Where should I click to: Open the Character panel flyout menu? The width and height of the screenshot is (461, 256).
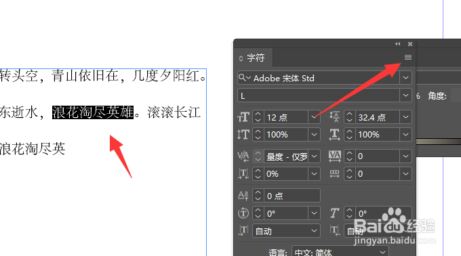click(408, 58)
